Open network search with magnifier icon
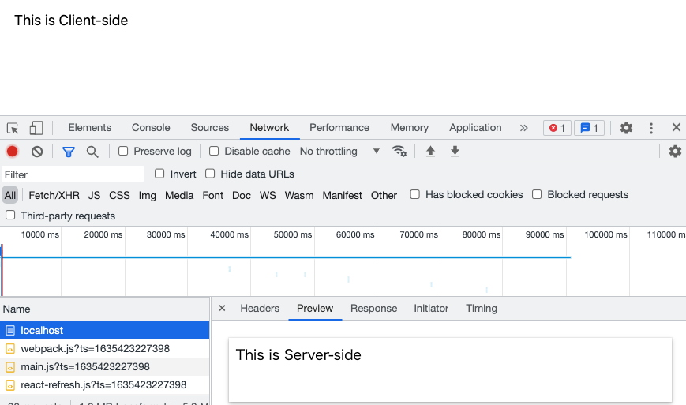The height and width of the screenshot is (405, 686). (x=92, y=152)
